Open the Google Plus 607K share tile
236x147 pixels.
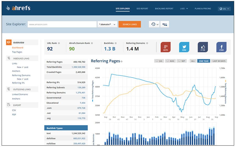pyautogui.click(x=166, y=47)
